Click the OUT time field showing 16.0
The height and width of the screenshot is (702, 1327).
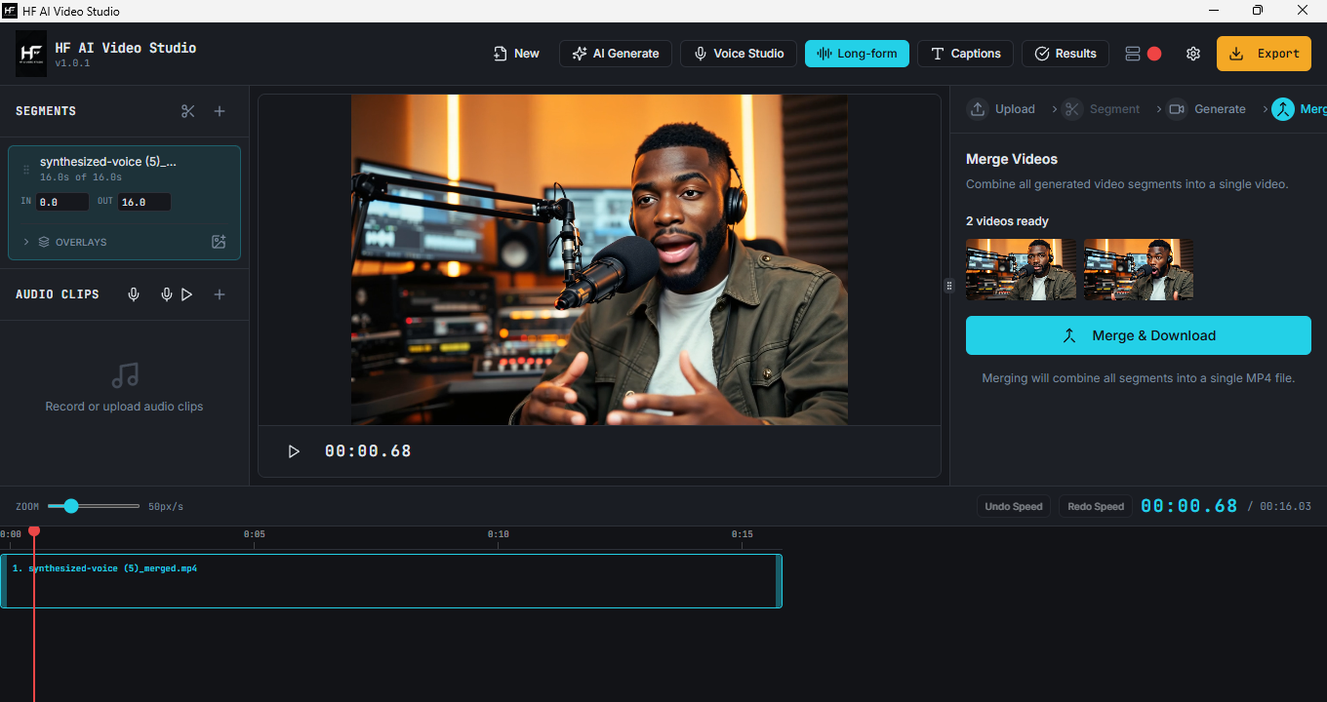click(x=144, y=202)
